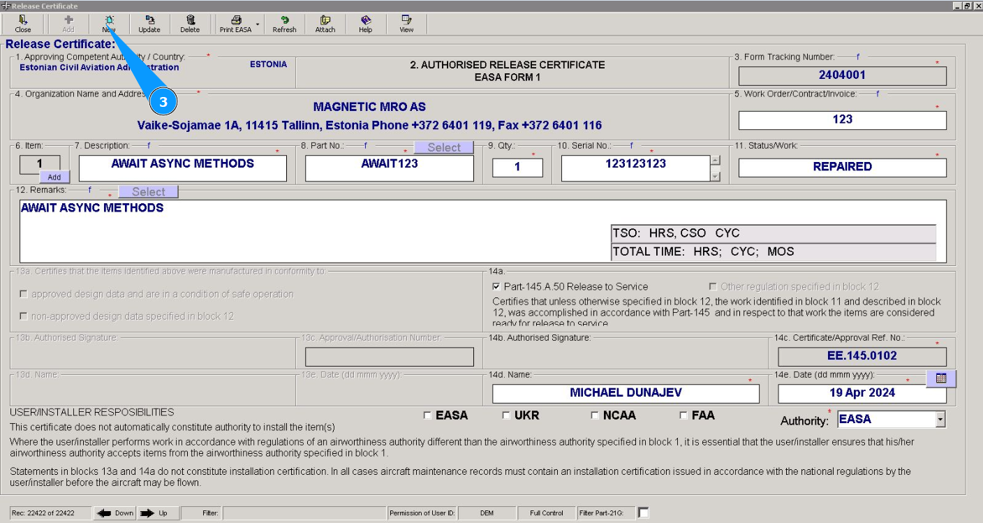
Task: Click the View toolbar icon
Action: pos(406,24)
